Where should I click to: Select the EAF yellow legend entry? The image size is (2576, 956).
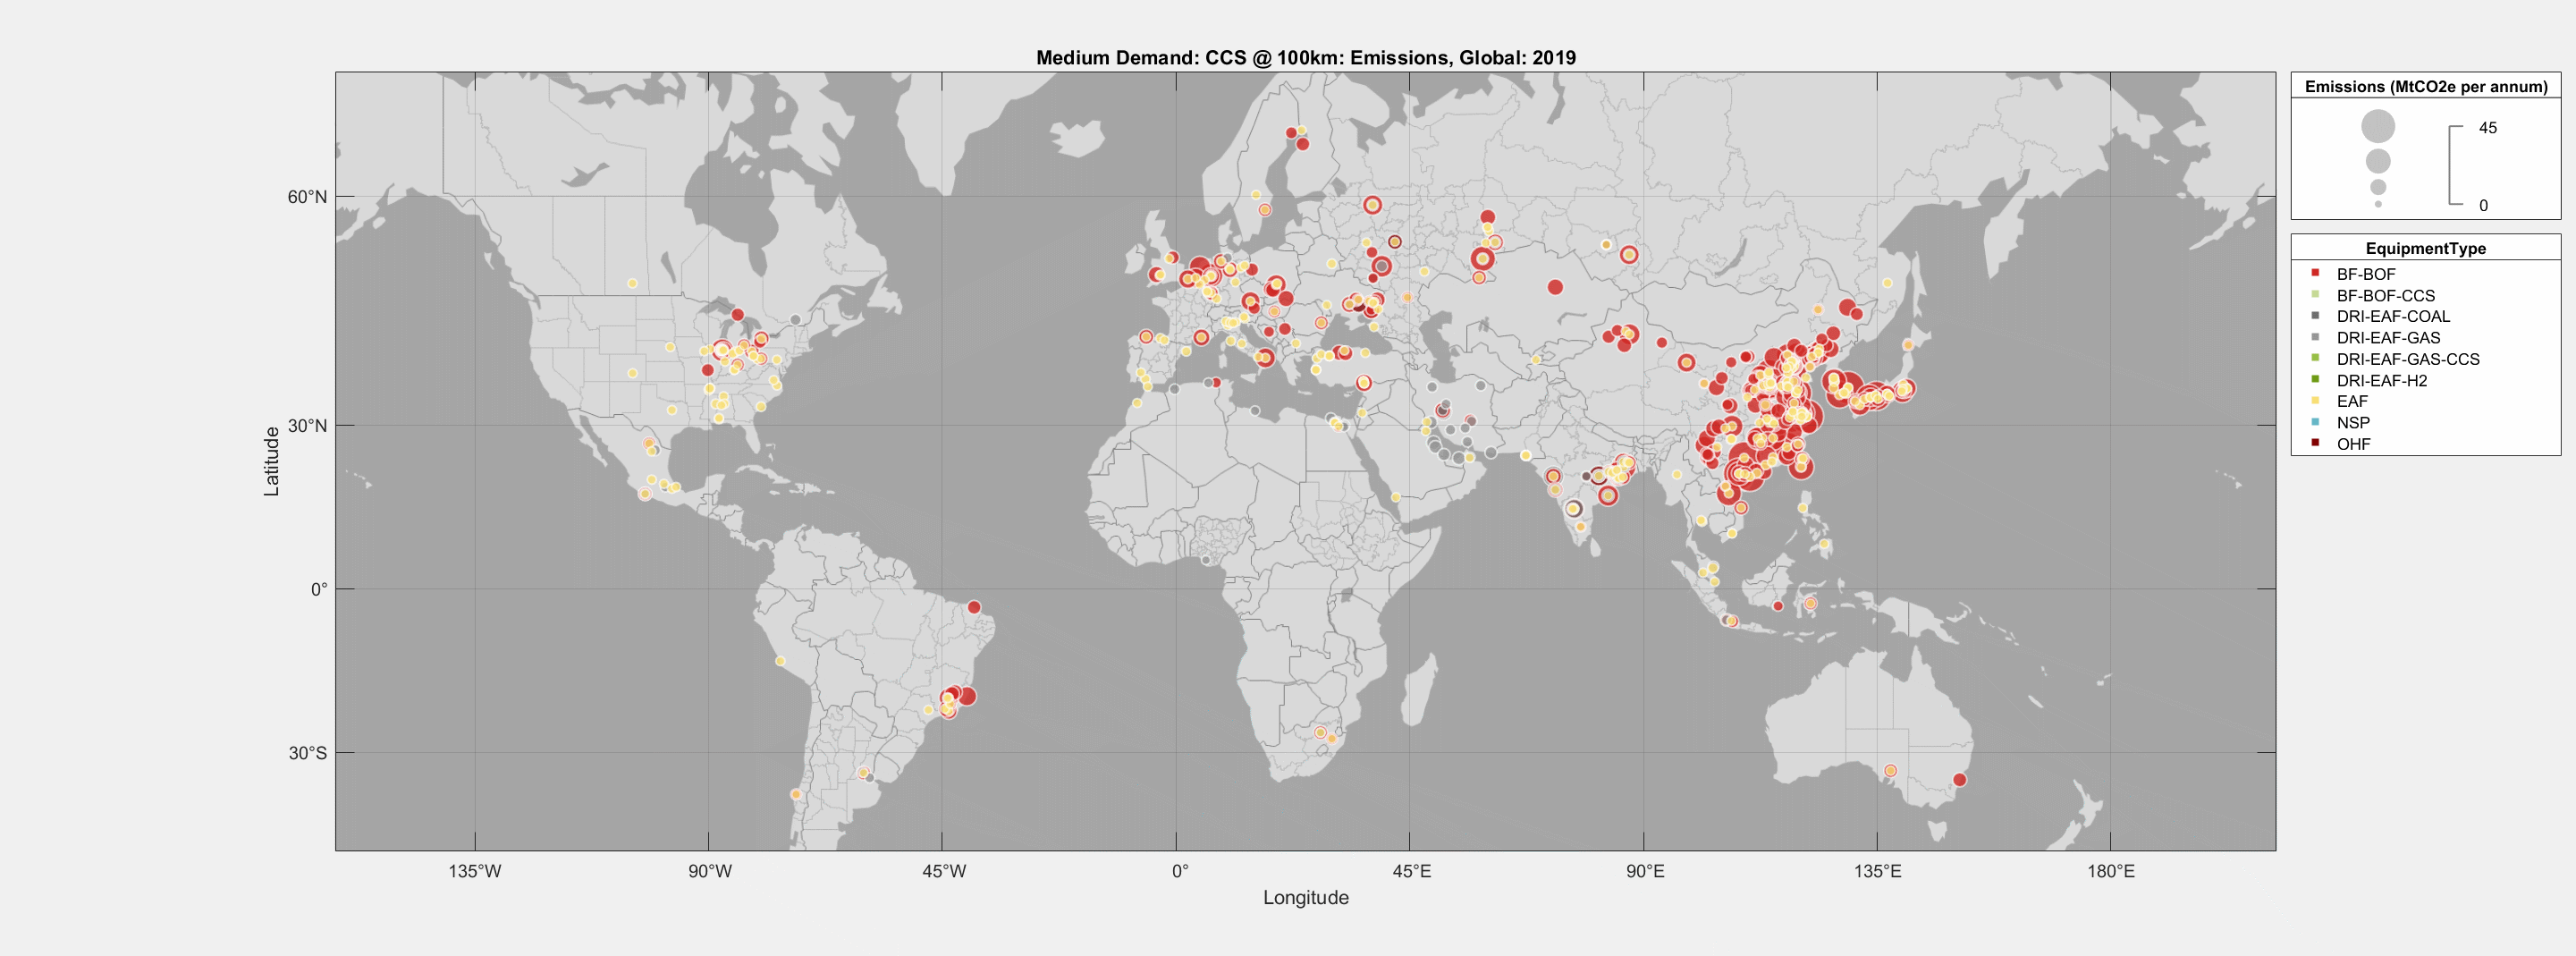click(x=2352, y=401)
